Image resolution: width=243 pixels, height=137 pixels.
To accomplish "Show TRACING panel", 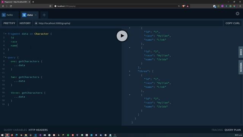I will [x=217, y=130].
